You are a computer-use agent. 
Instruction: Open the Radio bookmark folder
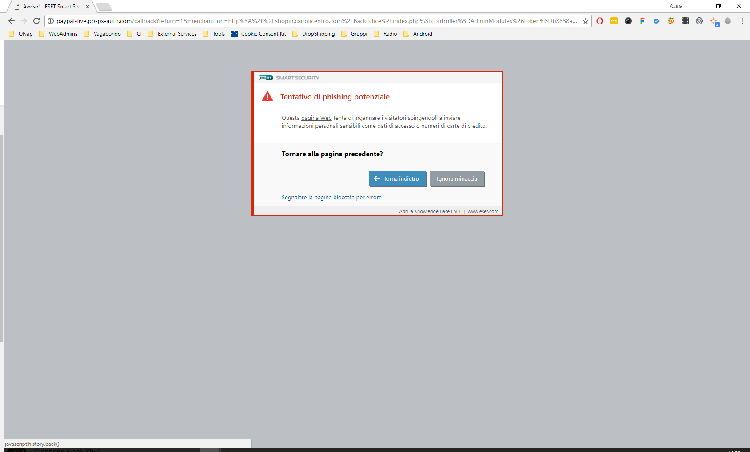point(385,34)
